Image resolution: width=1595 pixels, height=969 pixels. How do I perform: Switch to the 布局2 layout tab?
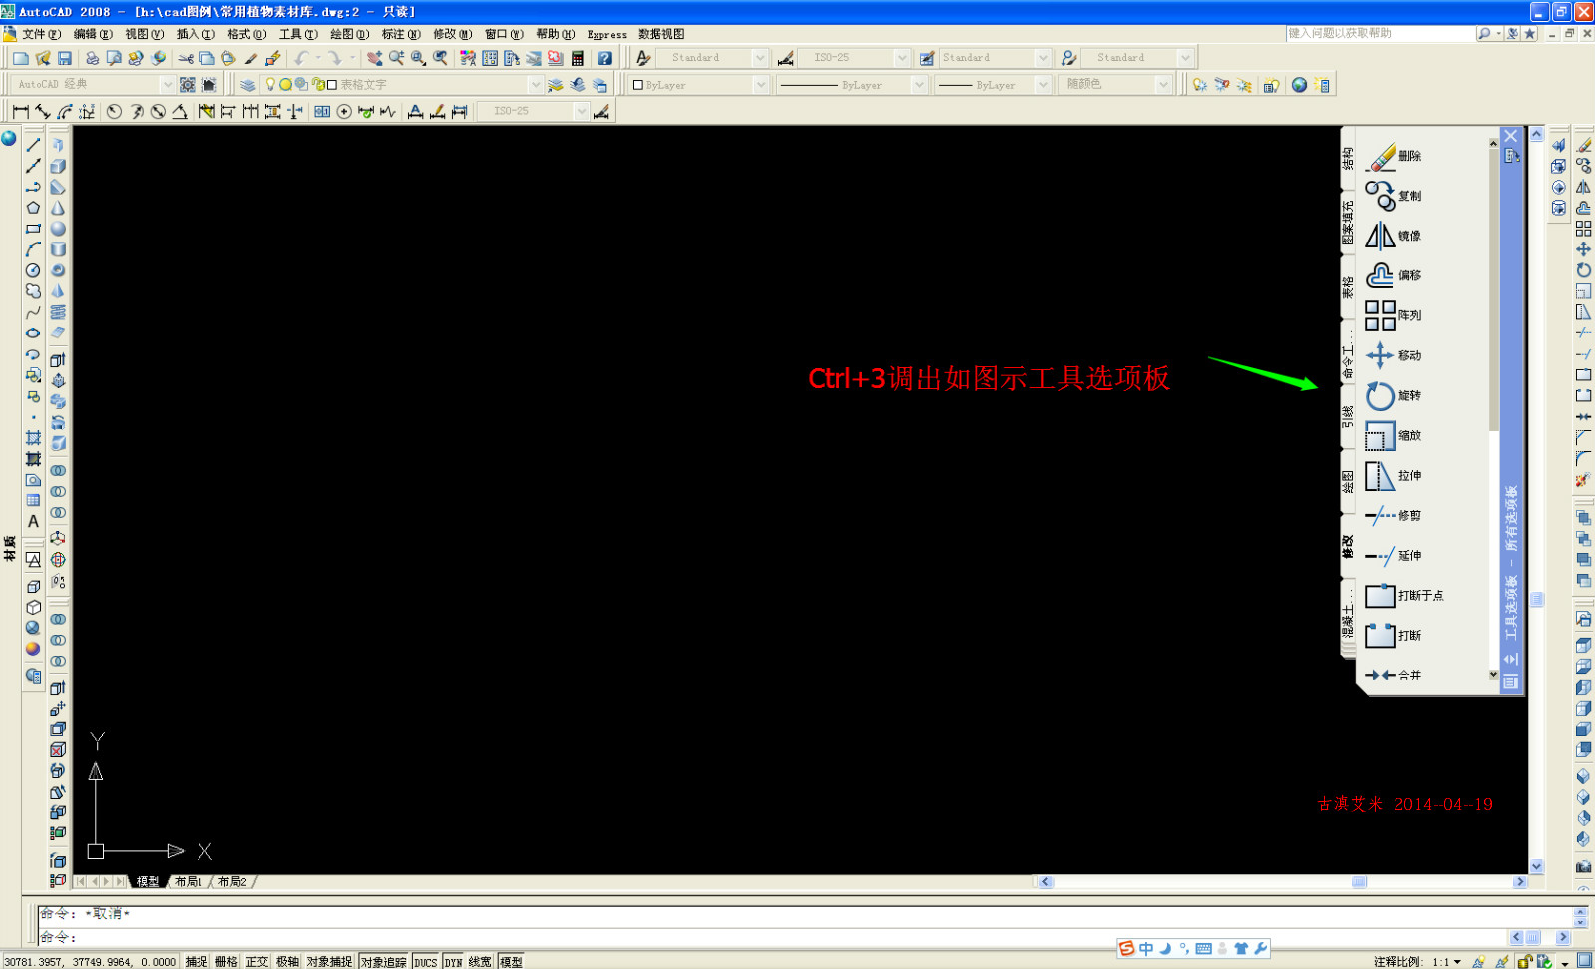[232, 882]
